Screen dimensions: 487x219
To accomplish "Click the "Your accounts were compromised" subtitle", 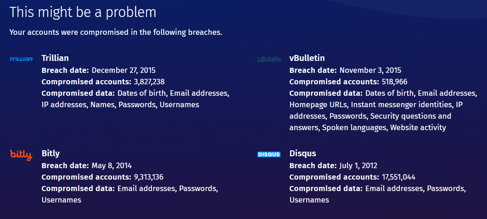I will (116, 33).
